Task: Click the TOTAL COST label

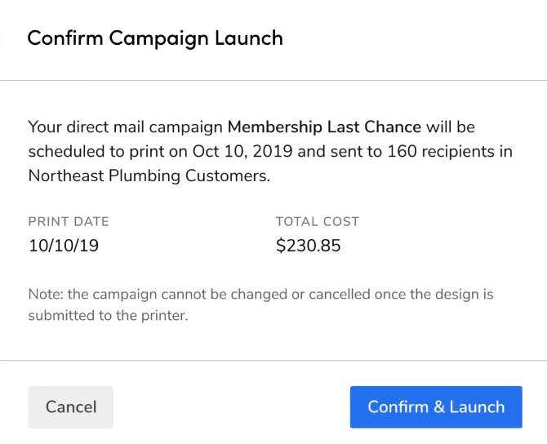Action: [317, 221]
